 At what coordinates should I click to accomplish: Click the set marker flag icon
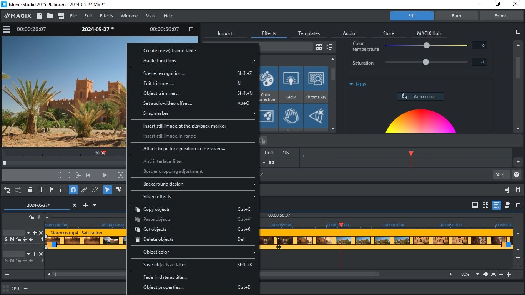[52, 190]
